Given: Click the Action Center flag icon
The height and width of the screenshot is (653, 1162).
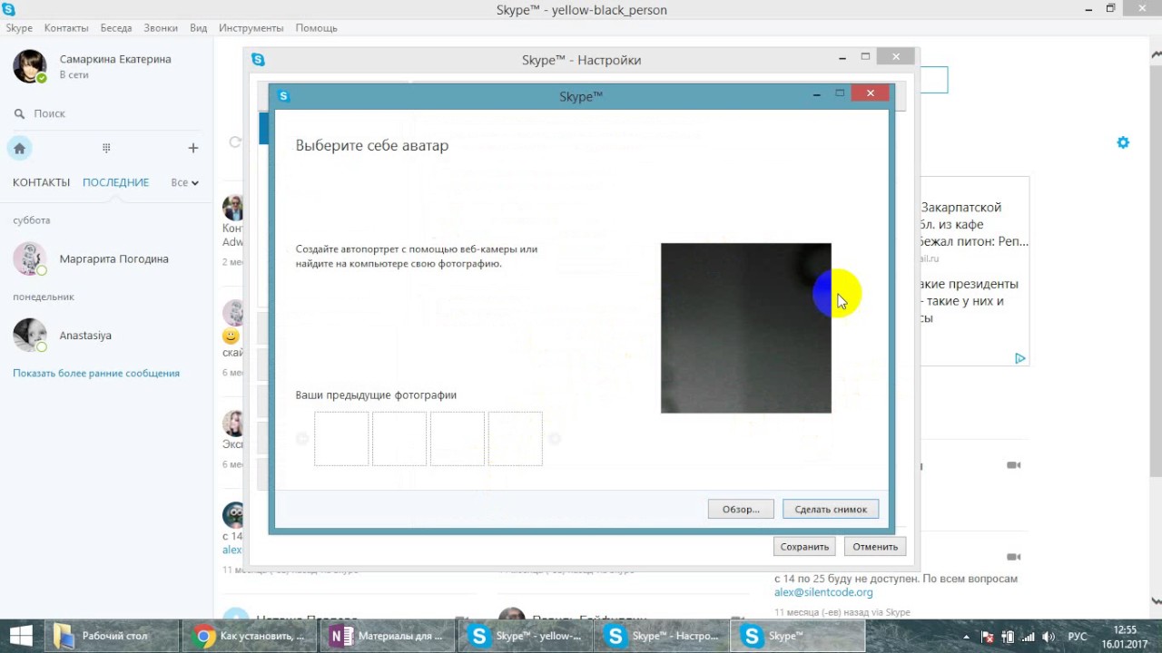Looking at the screenshot, I should pyautogui.click(x=989, y=637).
